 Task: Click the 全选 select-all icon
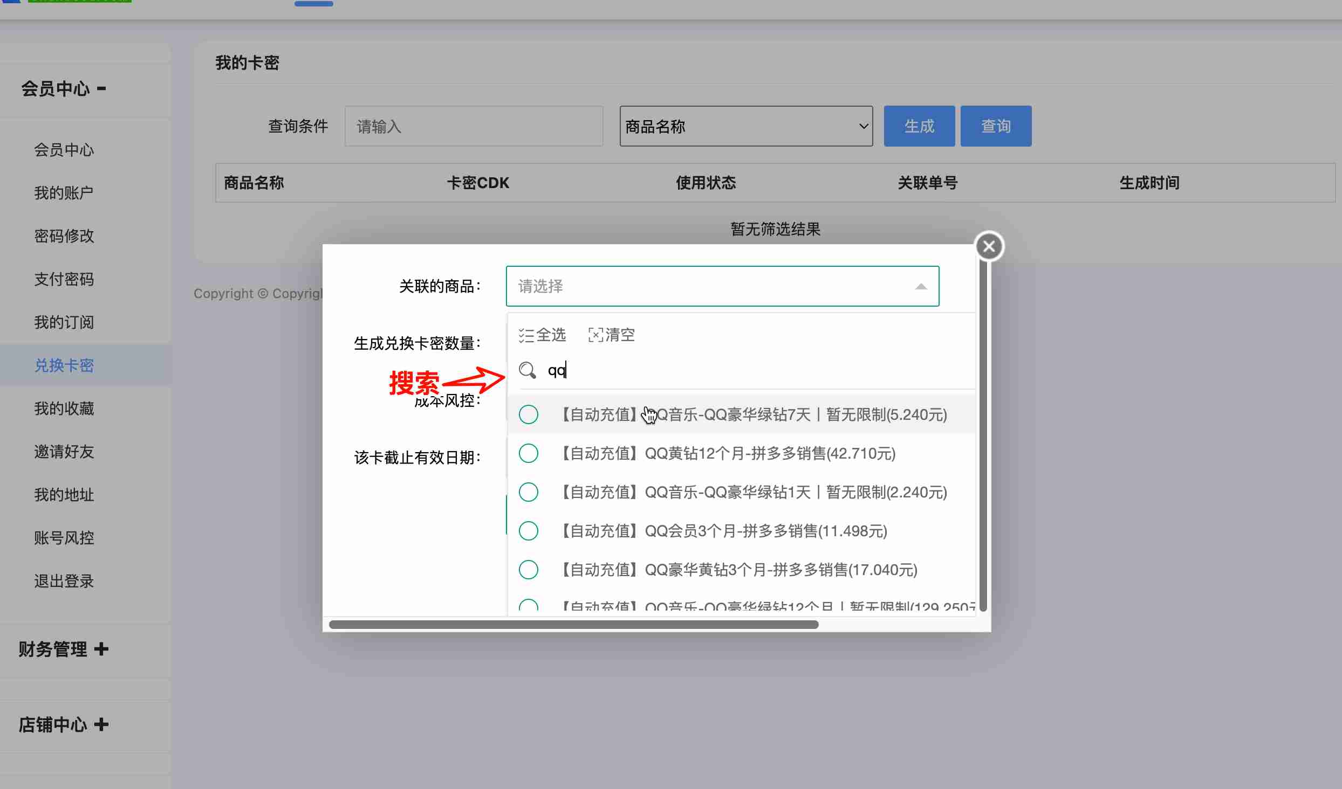tap(526, 335)
